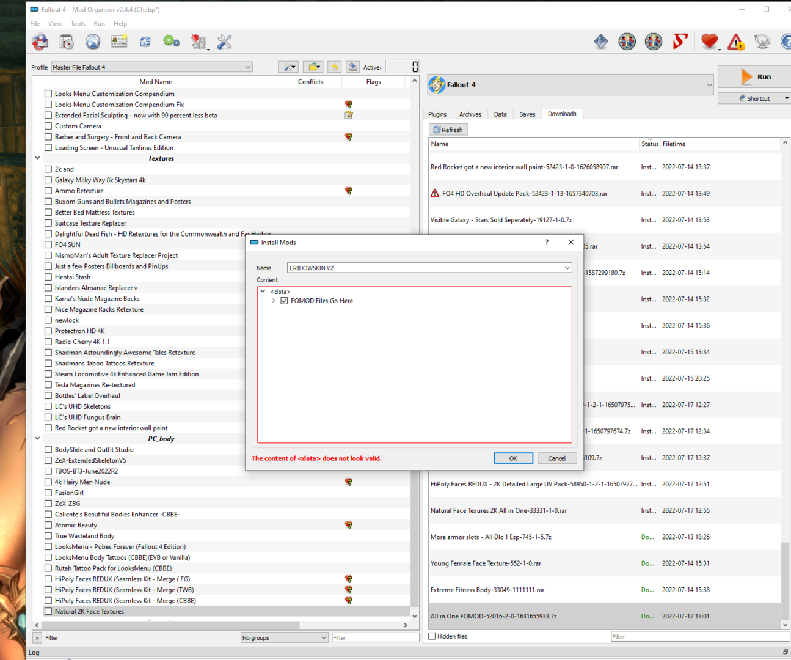Open the Fallout 4 executable dropdown
The image size is (791, 660).
pyautogui.click(x=570, y=85)
